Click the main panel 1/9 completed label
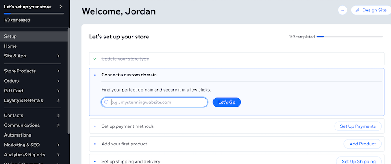The width and height of the screenshot is (391, 164). 302,37
